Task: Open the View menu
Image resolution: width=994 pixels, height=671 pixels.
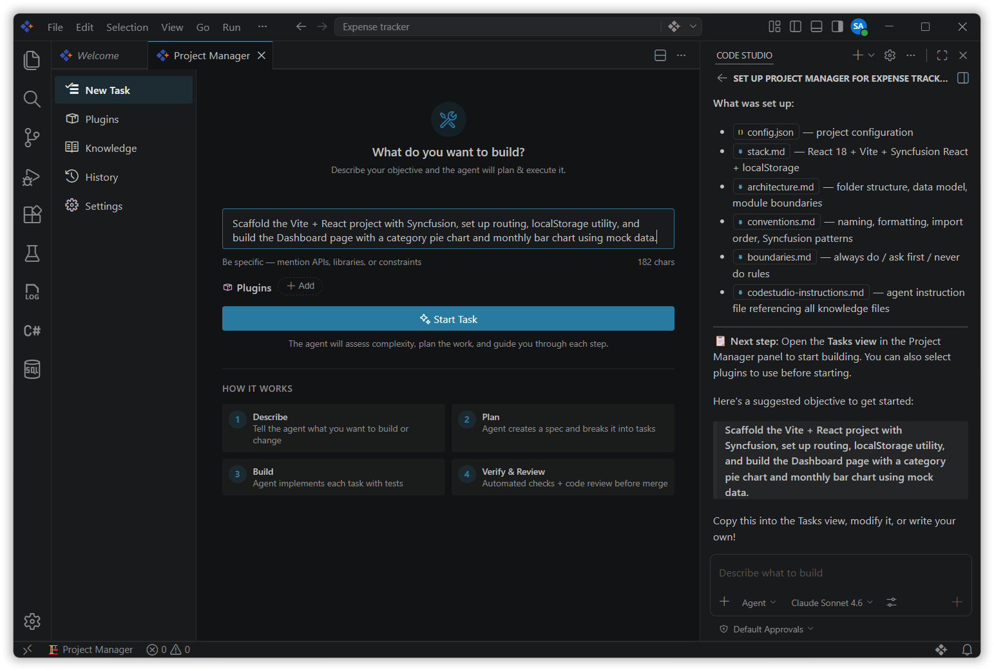Action: (x=172, y=27)
